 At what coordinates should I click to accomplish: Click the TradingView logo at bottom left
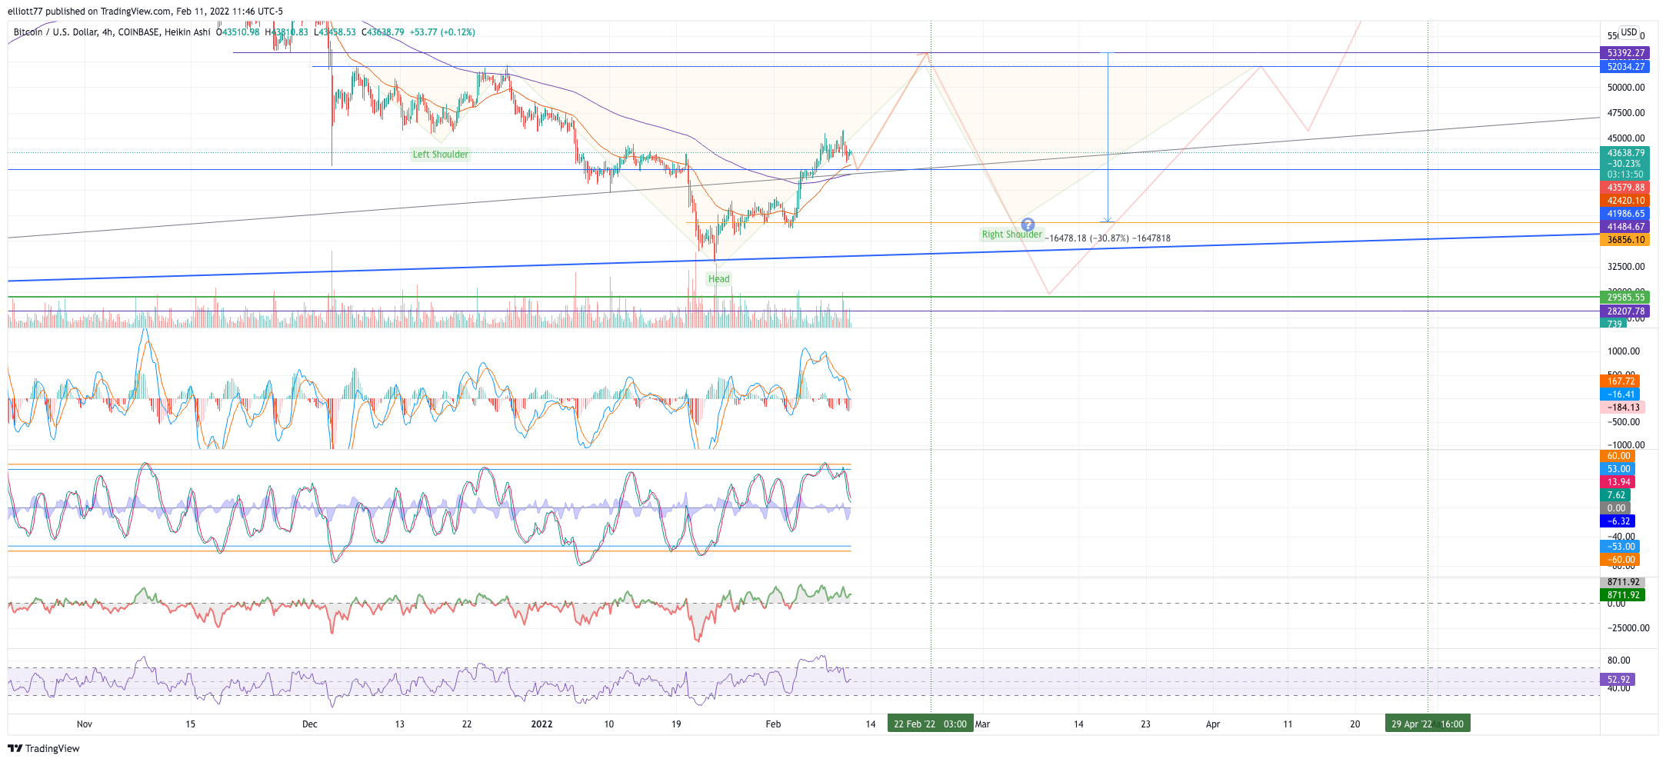tap(44, 748)
